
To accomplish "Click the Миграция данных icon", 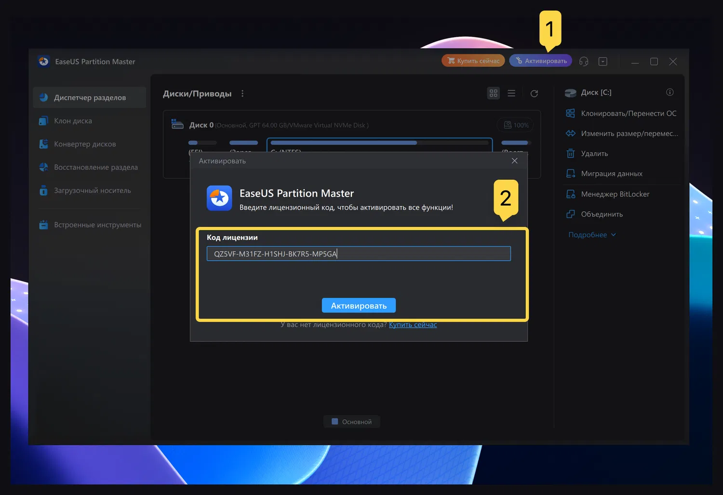I will 571,174.
